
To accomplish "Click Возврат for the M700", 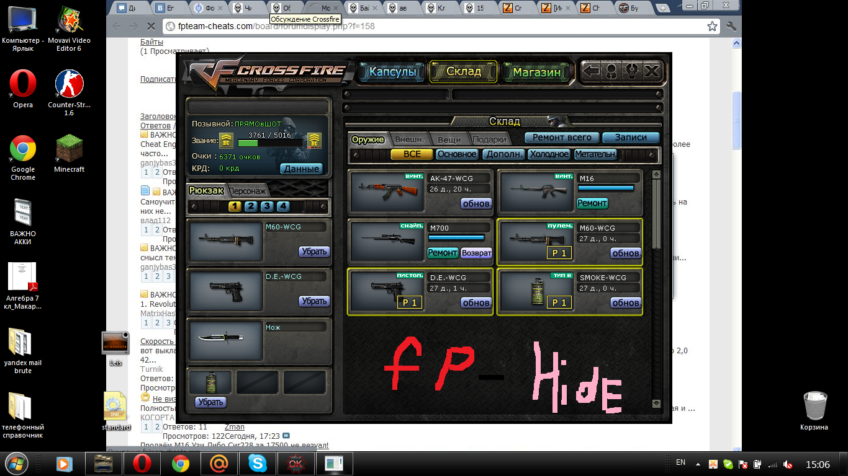I will point(476,253).
